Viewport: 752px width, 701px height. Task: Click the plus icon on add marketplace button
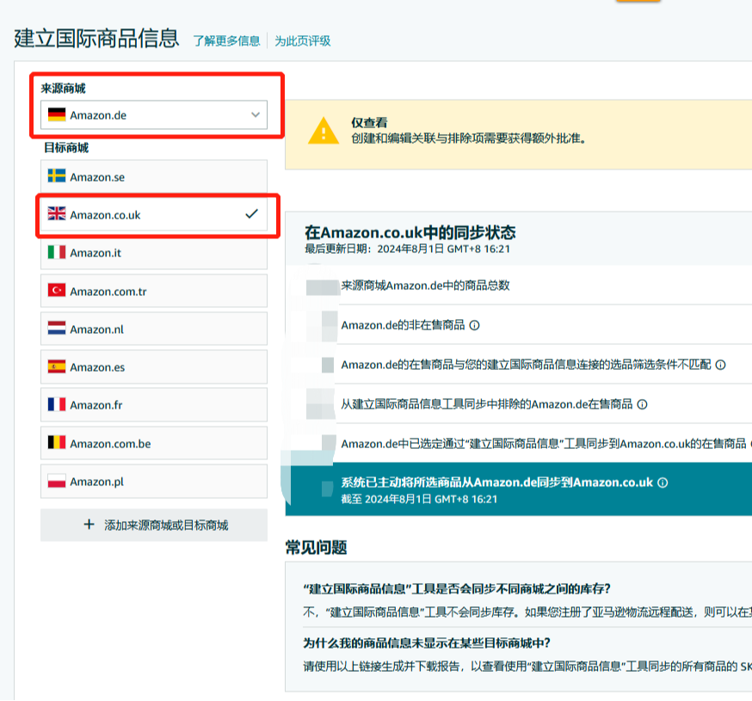tap(89, 525)
